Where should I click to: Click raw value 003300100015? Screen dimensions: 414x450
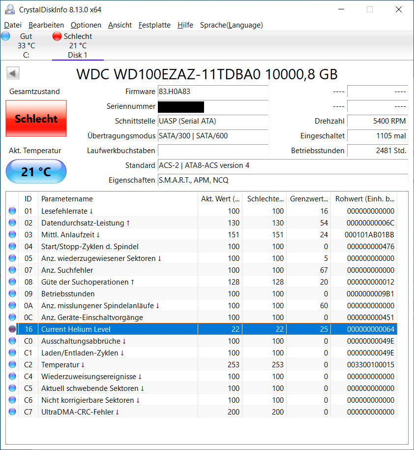[x=371, y=365]
